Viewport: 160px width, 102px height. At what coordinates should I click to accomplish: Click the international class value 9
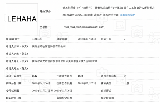(124, 39)
